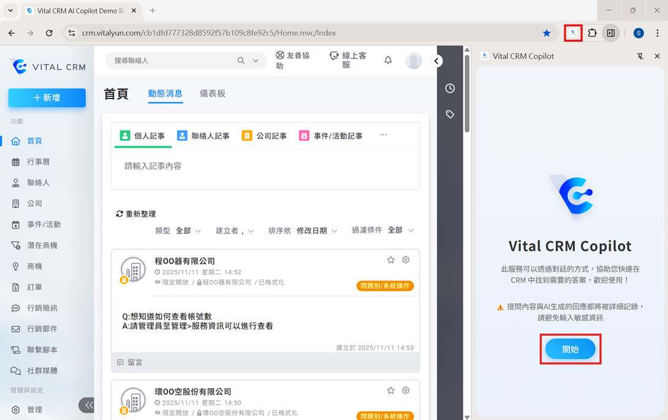This screenshot has height=420, width=668.
Task: Click the search magnifier icon
Action: coord(241,61)
